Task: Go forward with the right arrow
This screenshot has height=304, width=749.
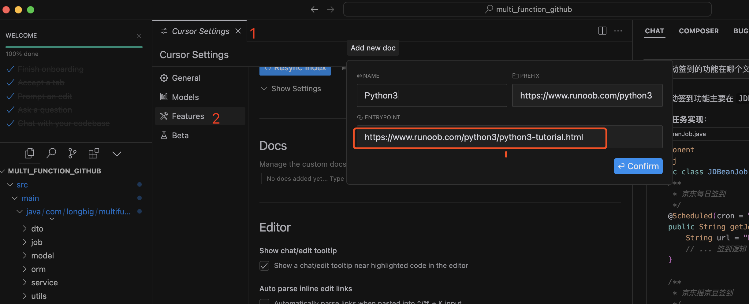Action: (330, 9)
